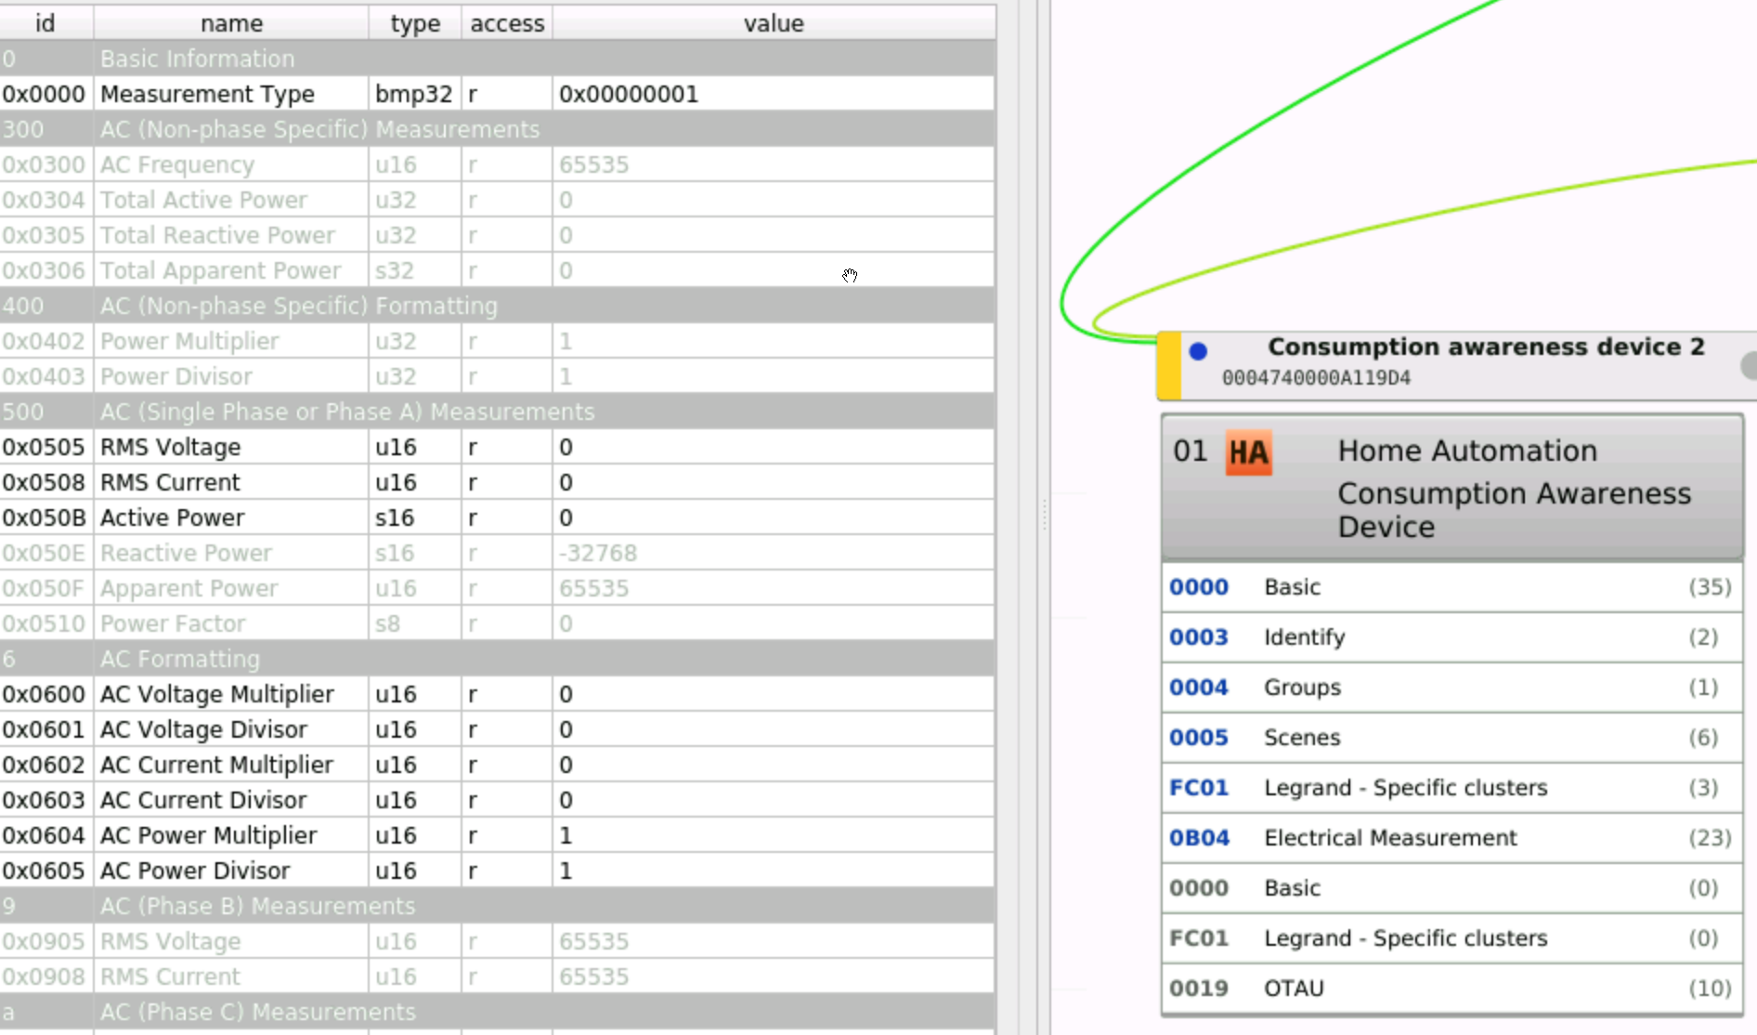Click the grey endpoint toggle knob on node edge

[1750, 365]
